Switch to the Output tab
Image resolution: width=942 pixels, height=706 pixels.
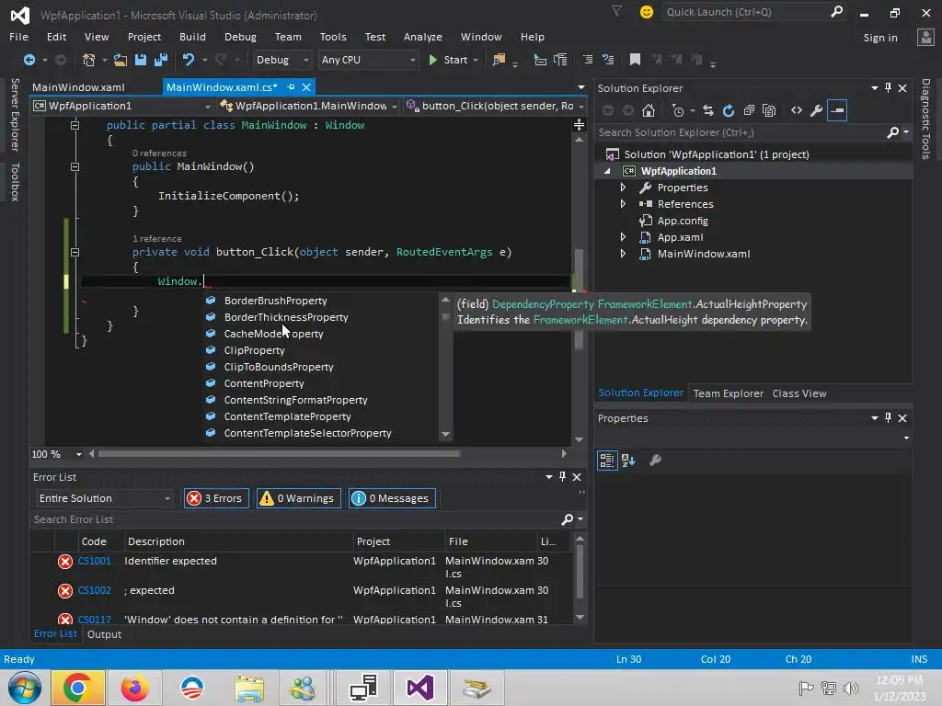[104, 634]
